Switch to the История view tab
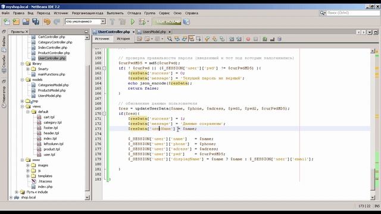381x214 pixels. pos(123,39)
